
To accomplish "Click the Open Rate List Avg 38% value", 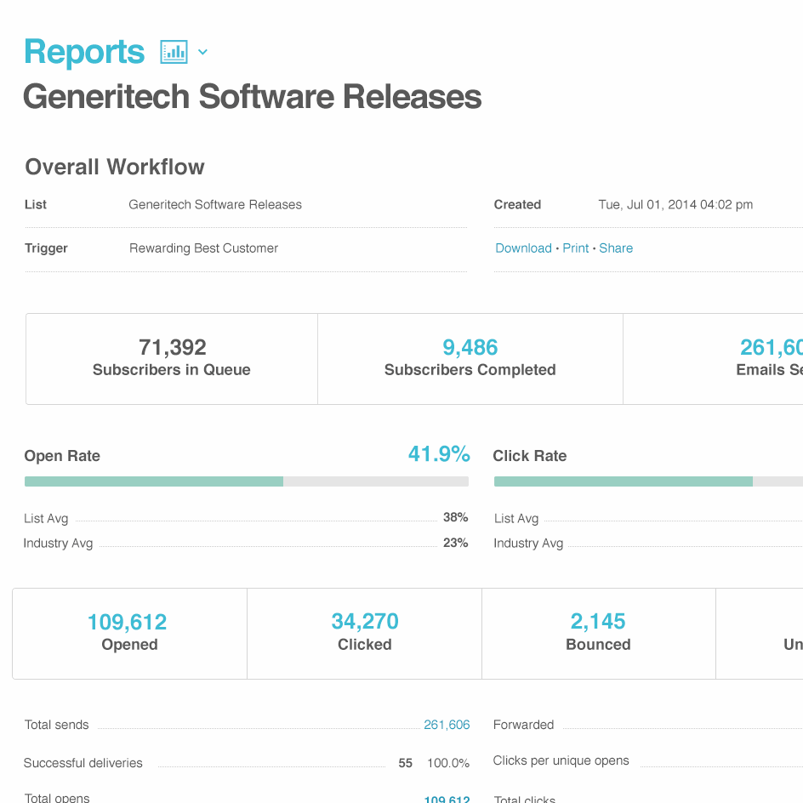I will [455, 518].
